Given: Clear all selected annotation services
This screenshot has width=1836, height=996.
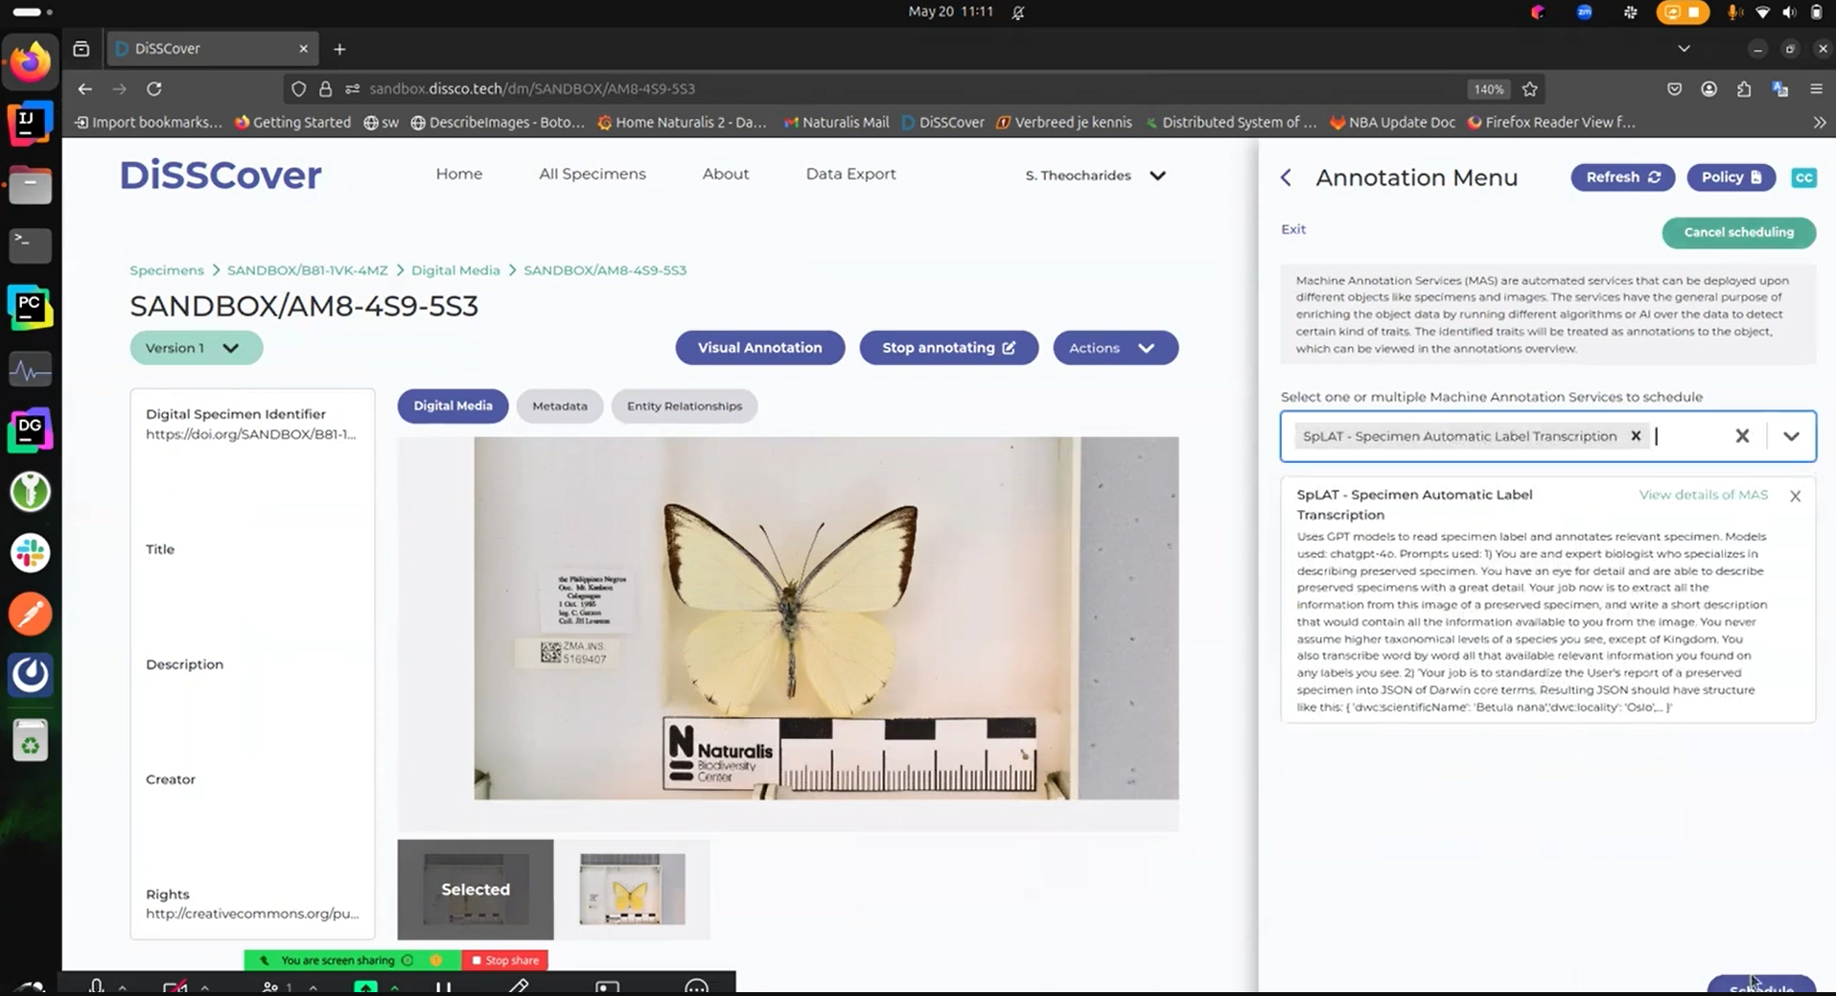Looking at the screenshot, I should [x=1742, y=436].
